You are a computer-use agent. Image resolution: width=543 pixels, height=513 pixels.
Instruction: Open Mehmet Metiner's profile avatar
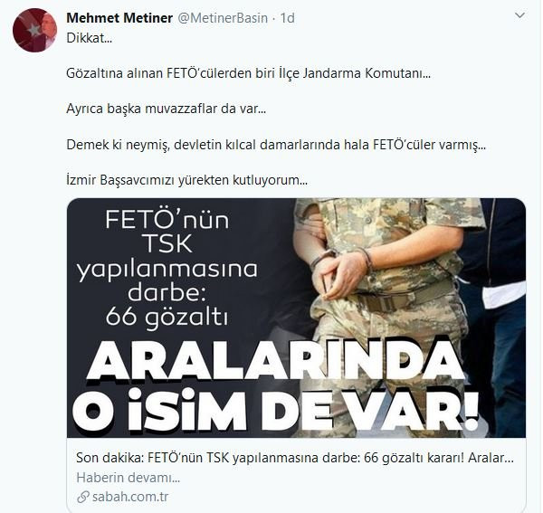pyautogui.click(x=34, y=30)
